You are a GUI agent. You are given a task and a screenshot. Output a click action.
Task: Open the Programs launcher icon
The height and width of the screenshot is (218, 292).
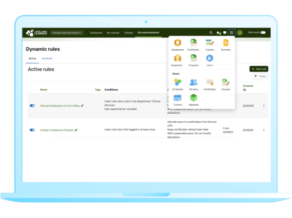[193, 58]
